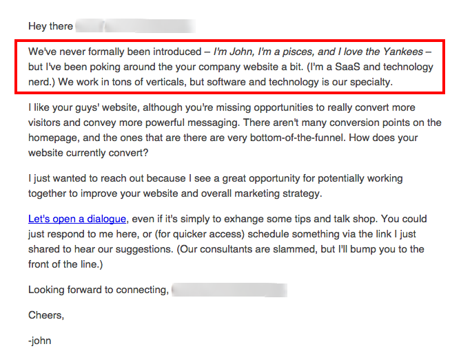Click "Looking forward to connecting," line
The image size is (461, 364).
pos(99,290)
